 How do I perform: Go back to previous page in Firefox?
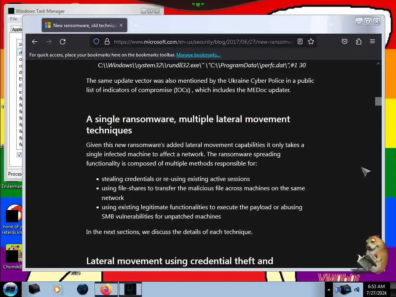35,42
